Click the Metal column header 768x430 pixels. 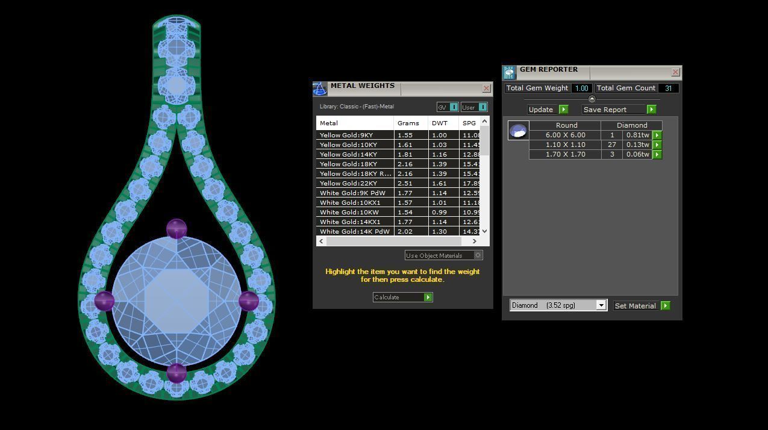(x=355, y=123)
